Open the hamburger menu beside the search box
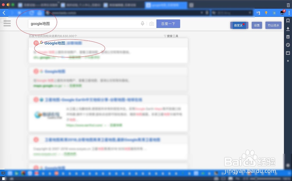 [7, 23]
